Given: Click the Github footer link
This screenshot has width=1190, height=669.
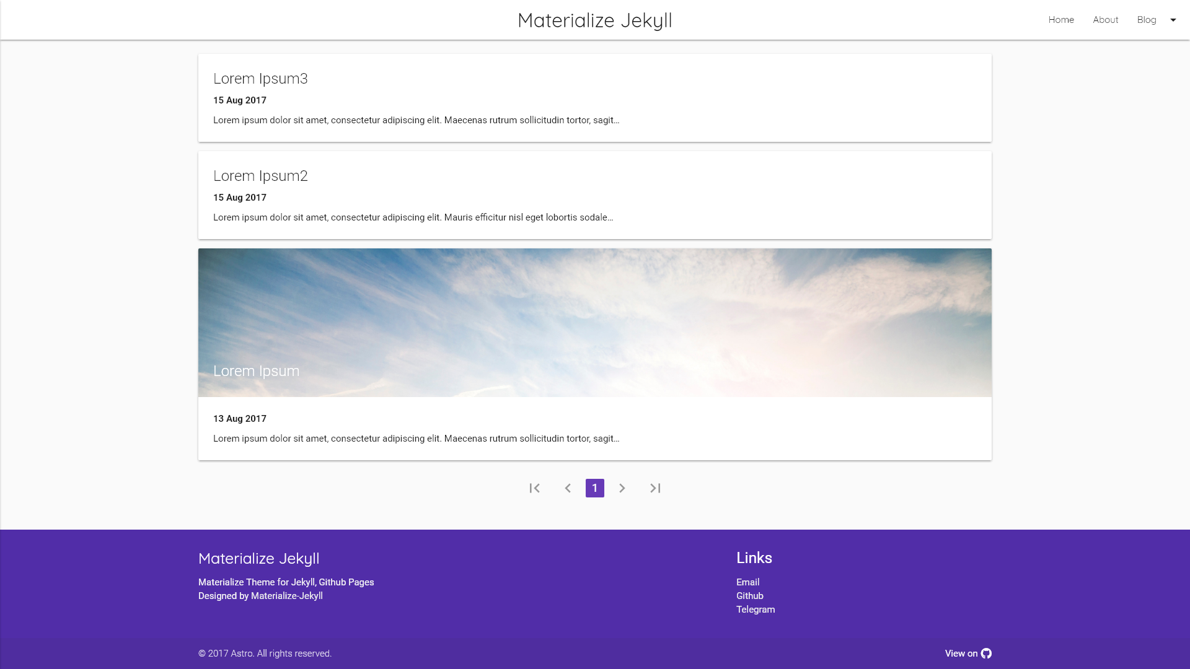Looking at the screenshot, I should pos(749,596).
